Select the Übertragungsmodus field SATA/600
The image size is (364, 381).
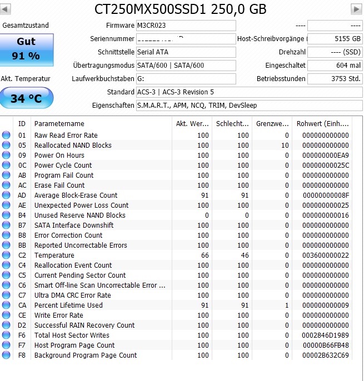(186, 66)
